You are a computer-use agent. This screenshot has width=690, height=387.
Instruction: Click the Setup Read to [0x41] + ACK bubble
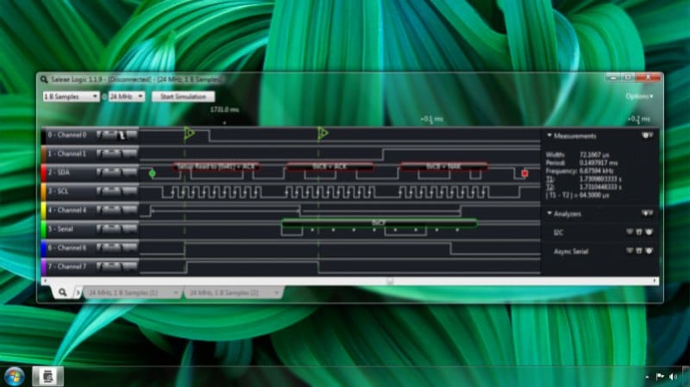pyautogui.click(x=216, y=166)
